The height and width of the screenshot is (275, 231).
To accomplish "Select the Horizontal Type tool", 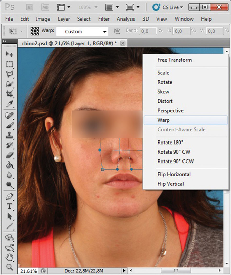I will [9, 206].
